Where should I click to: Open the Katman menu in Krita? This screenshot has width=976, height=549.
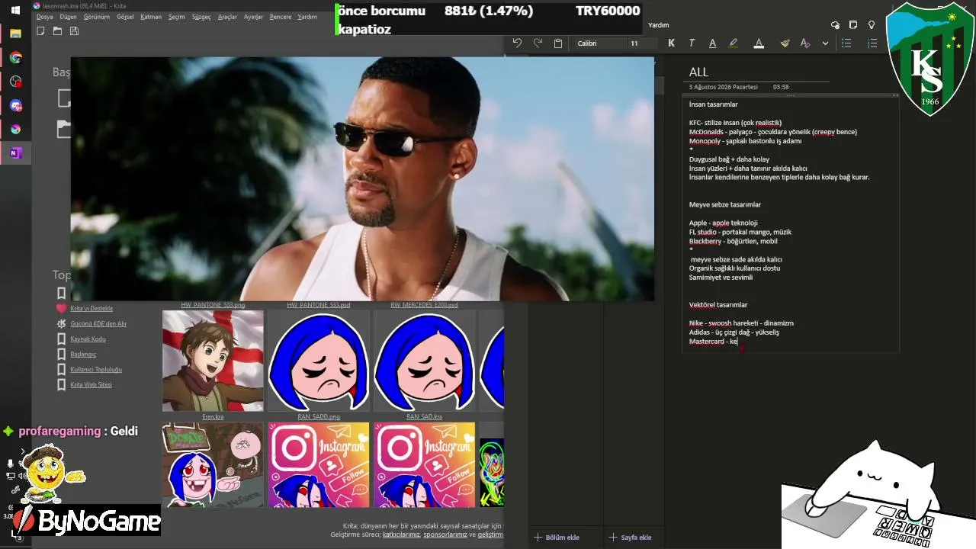pos(151,17)
